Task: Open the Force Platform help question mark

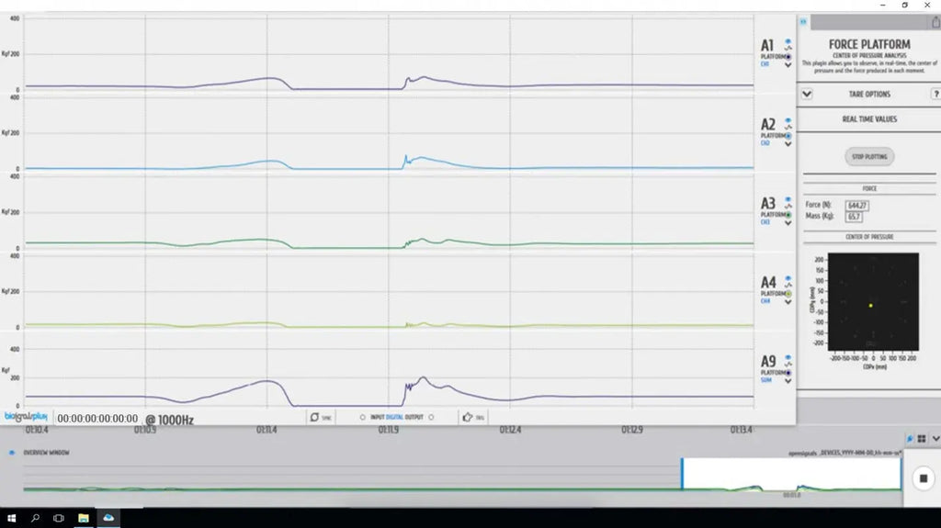Action: coord(935,94)
